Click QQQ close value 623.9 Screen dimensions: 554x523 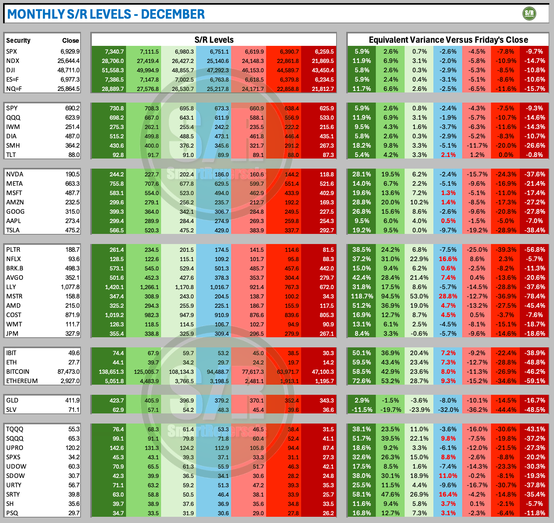point(72,117)
